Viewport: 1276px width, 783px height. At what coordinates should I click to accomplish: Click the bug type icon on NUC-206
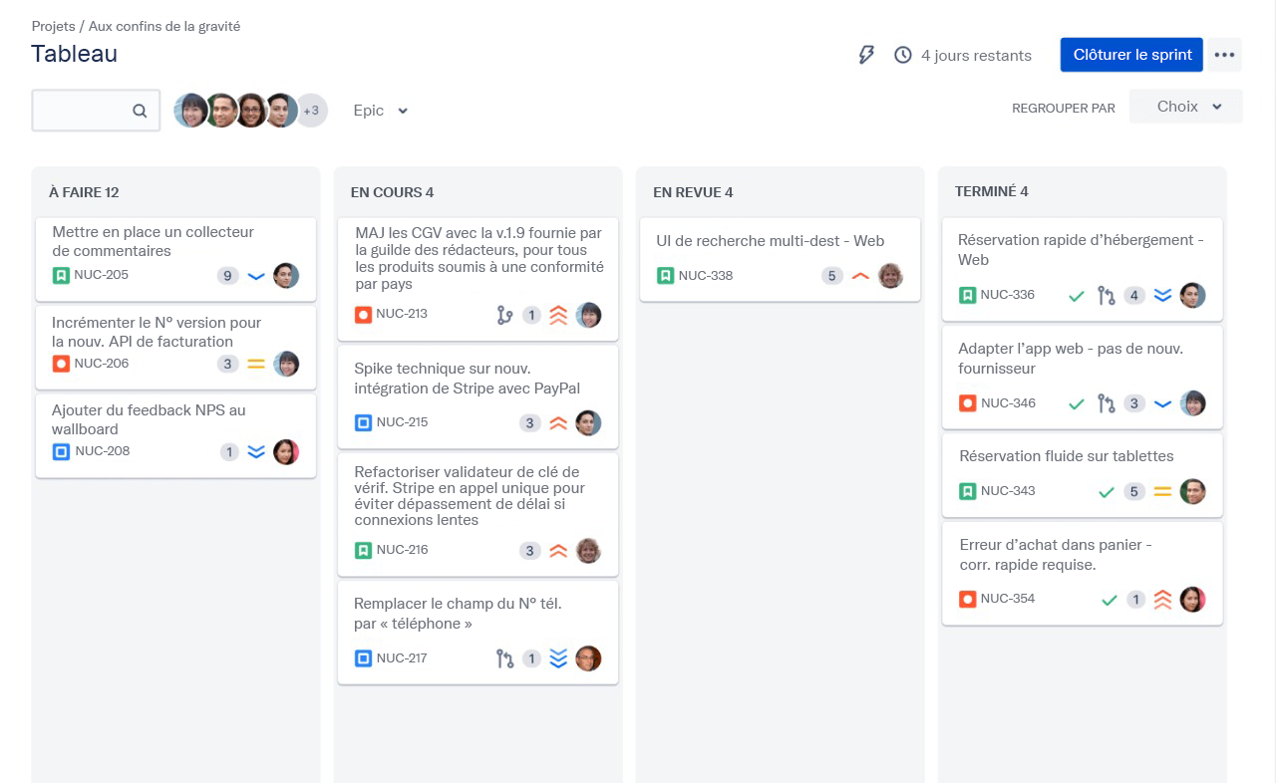61,364
